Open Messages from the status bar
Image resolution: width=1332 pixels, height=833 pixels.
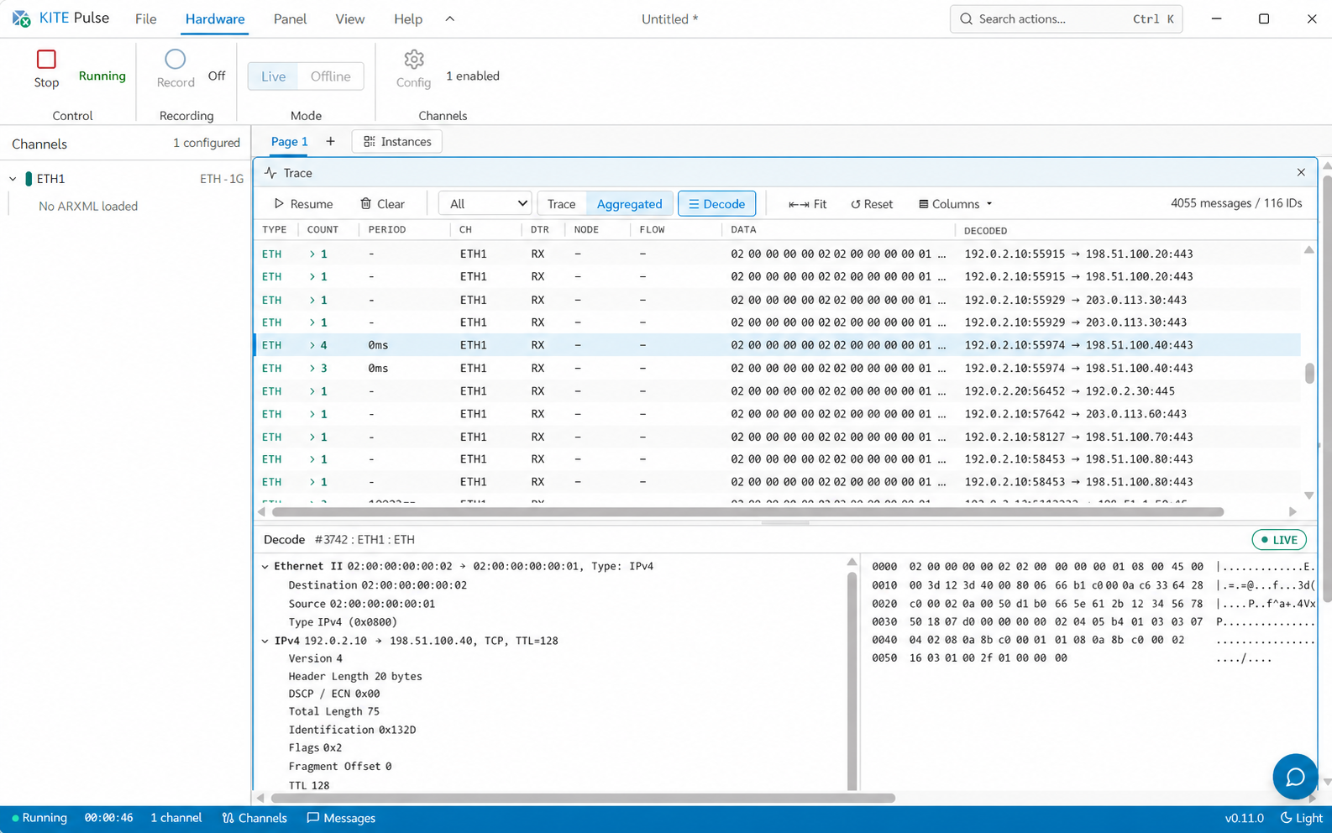(341, 818)
